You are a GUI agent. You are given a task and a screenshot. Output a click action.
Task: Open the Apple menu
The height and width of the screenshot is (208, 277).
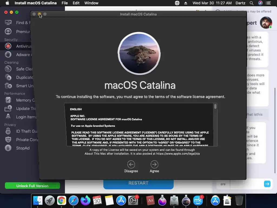click(7, 3)
